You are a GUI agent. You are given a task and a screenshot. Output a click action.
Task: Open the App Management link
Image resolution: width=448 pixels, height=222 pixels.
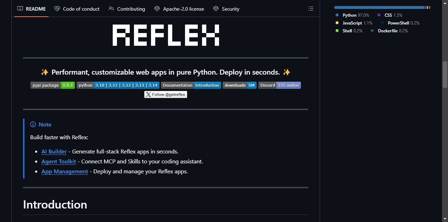tap(65, 171)
